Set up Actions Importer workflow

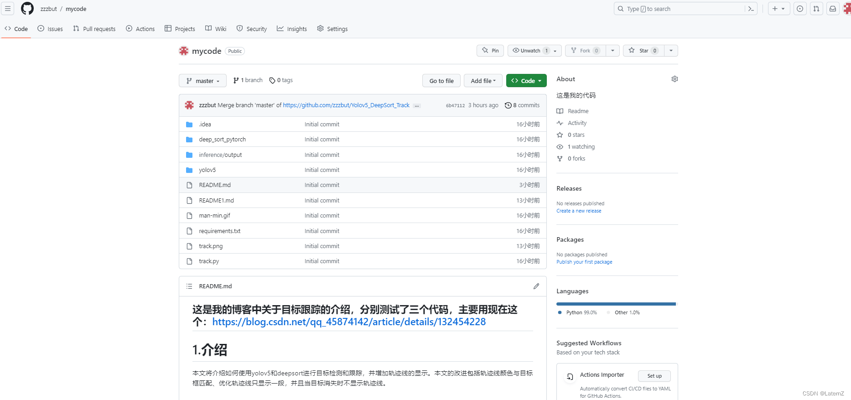[x=654, y=376]
